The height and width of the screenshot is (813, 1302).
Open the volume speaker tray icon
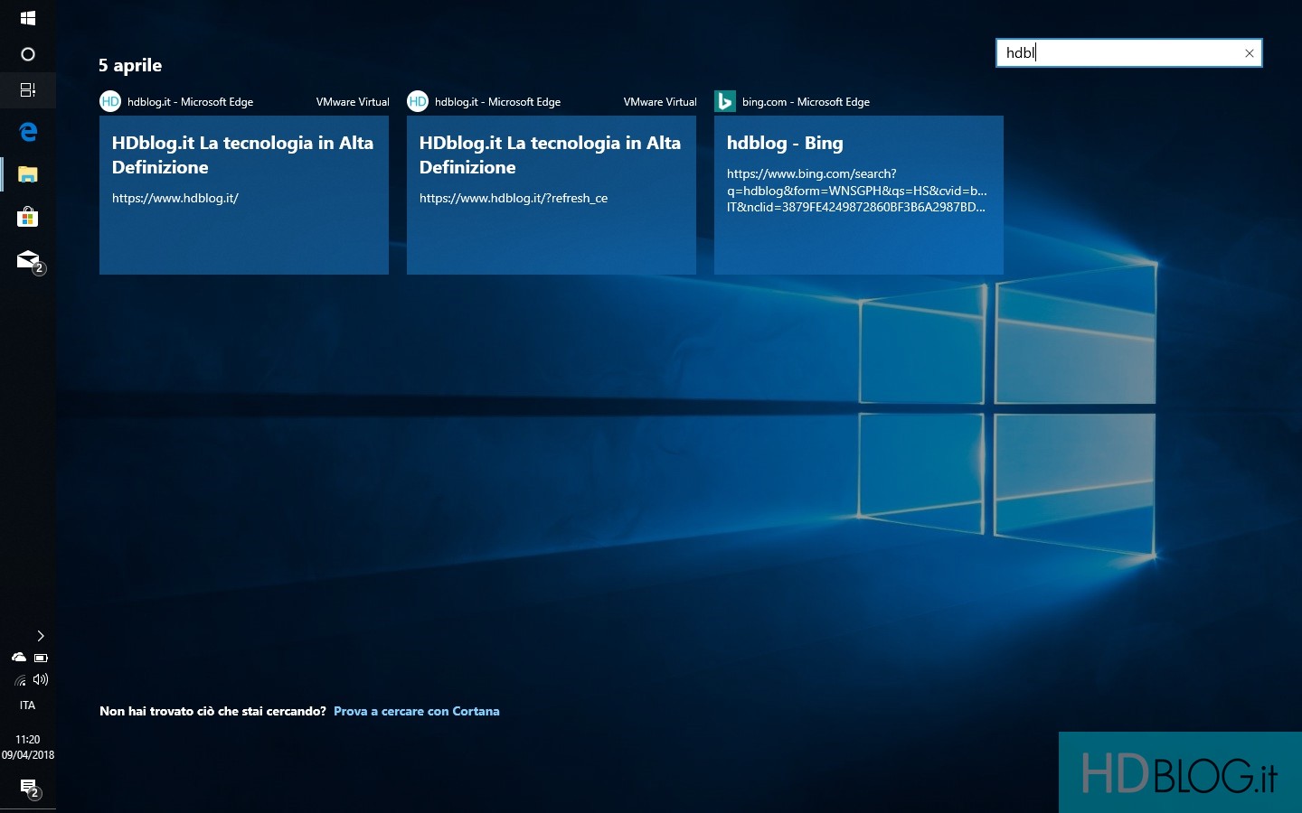(x=41, y=679)
